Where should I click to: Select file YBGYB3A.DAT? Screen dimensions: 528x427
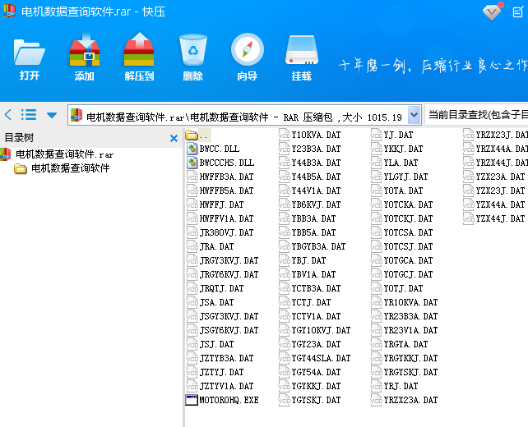313,246
